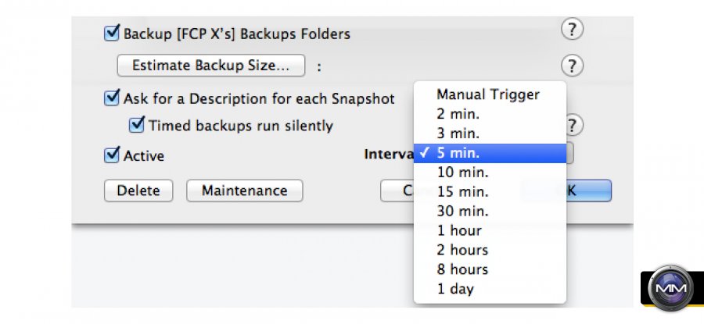Select the checked 5 min. entry
This screenshot has width=704, height=324.
pyautogui.click(x=458, y=153)
